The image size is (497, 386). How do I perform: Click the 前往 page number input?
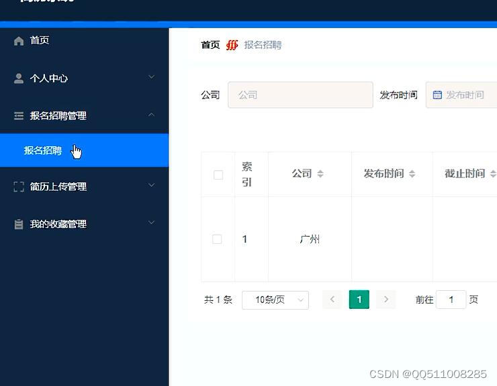(451, 300)
